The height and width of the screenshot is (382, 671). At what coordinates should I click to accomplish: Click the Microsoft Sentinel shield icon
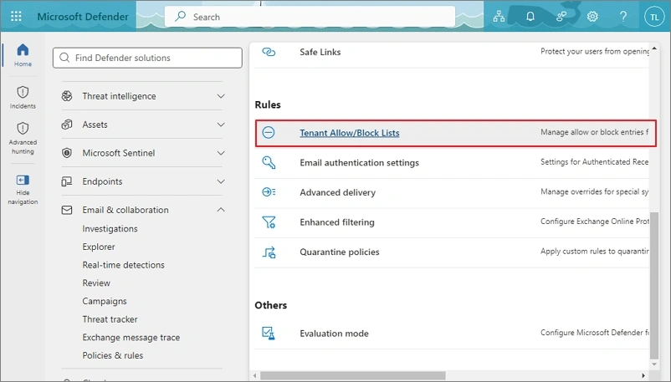[x=67, y=153]
